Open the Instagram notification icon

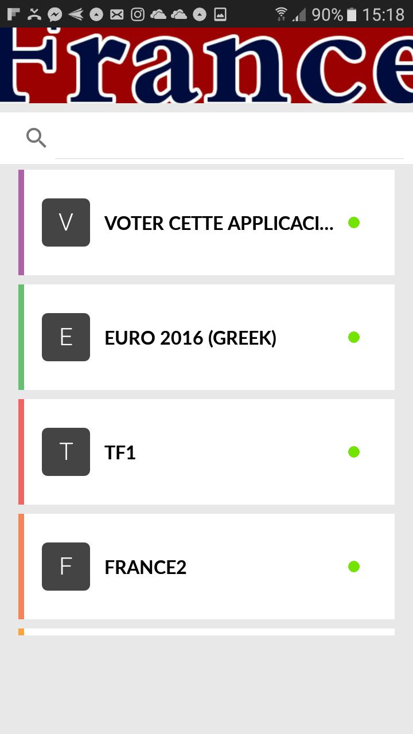pos(138,14)
